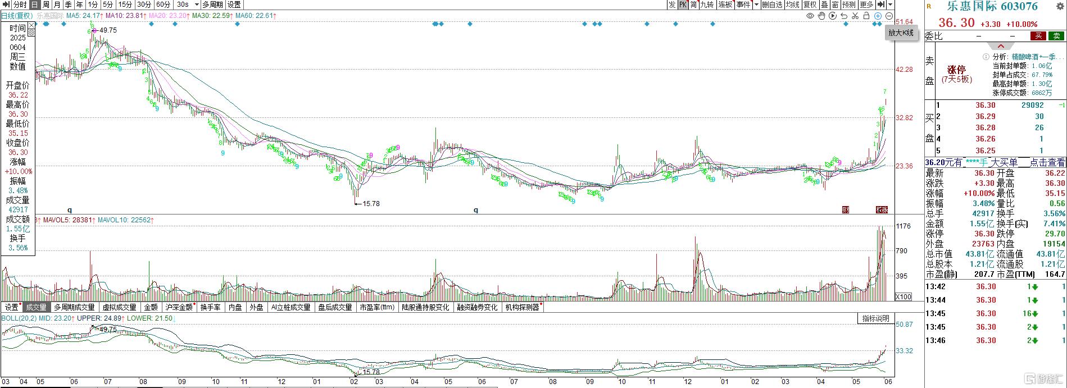1067x388 pixels.
Task: Open the 九转 indicator
Action: (x=707, y=4)
